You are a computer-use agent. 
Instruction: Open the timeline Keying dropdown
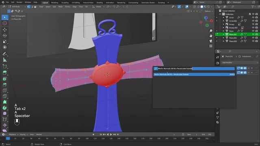(x=24, y=134)
